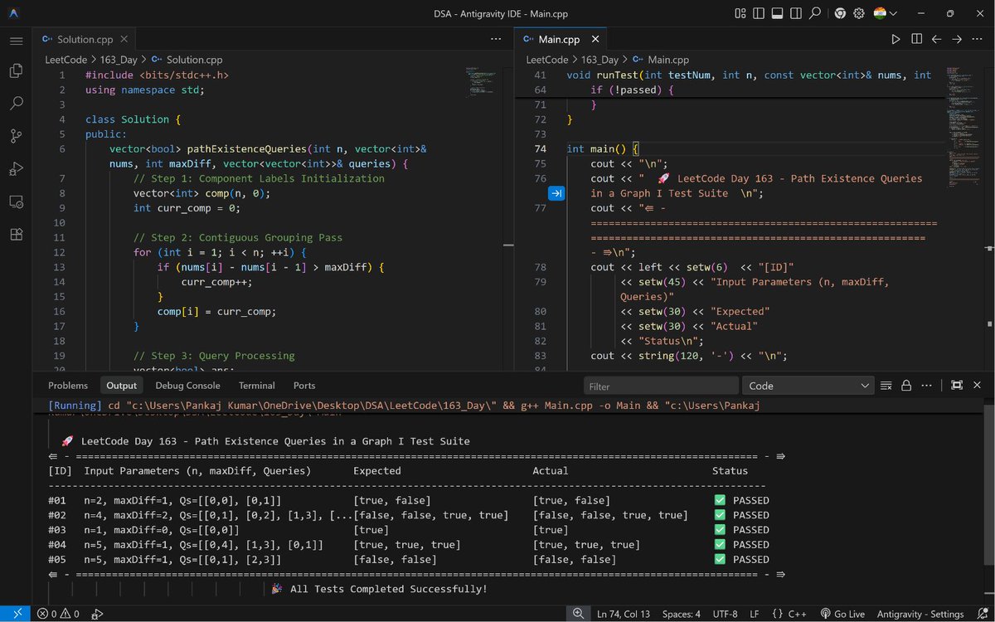Open Antigravity - Settings in the status bar

click(x=920, y=614)
